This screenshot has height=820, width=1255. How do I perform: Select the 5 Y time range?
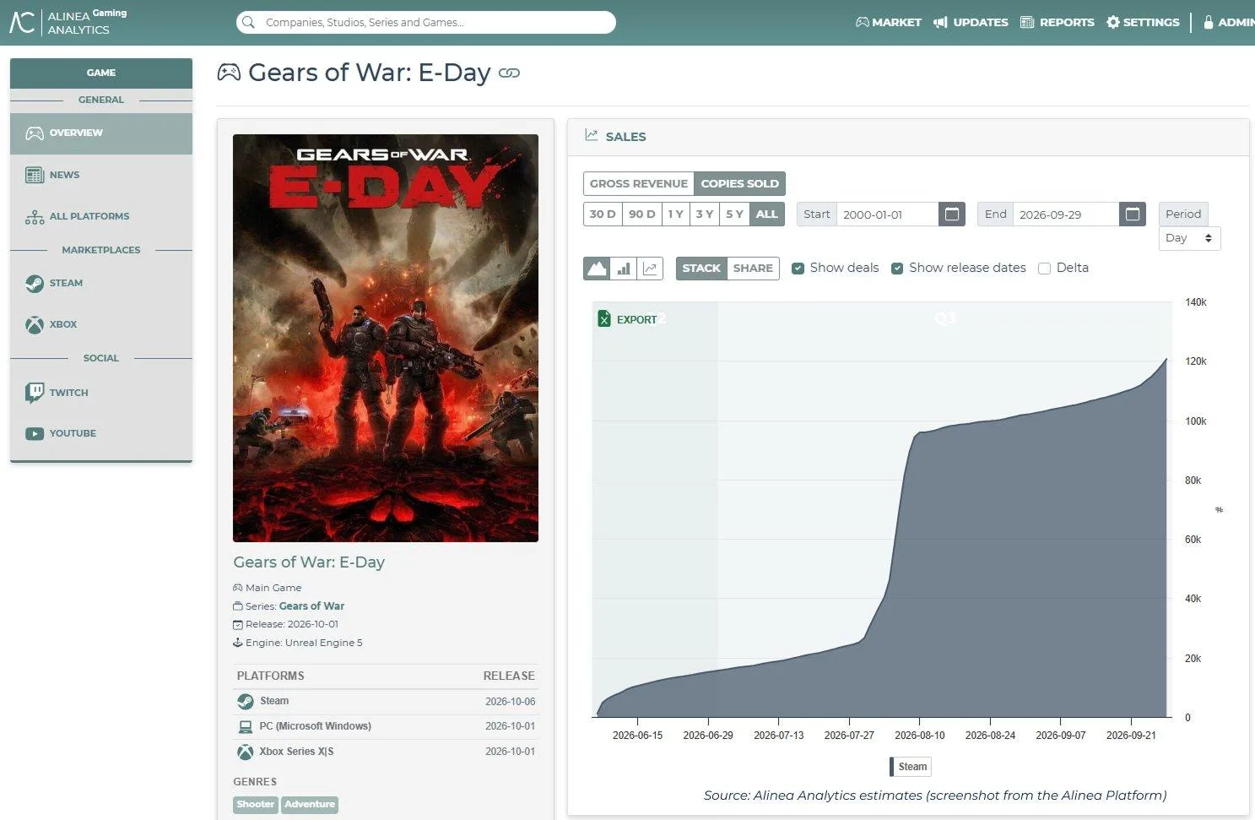point(734,214)
